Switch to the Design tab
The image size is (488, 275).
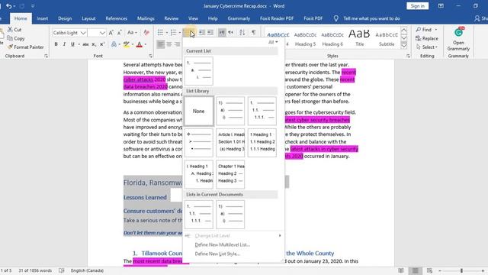click(65, 18)
